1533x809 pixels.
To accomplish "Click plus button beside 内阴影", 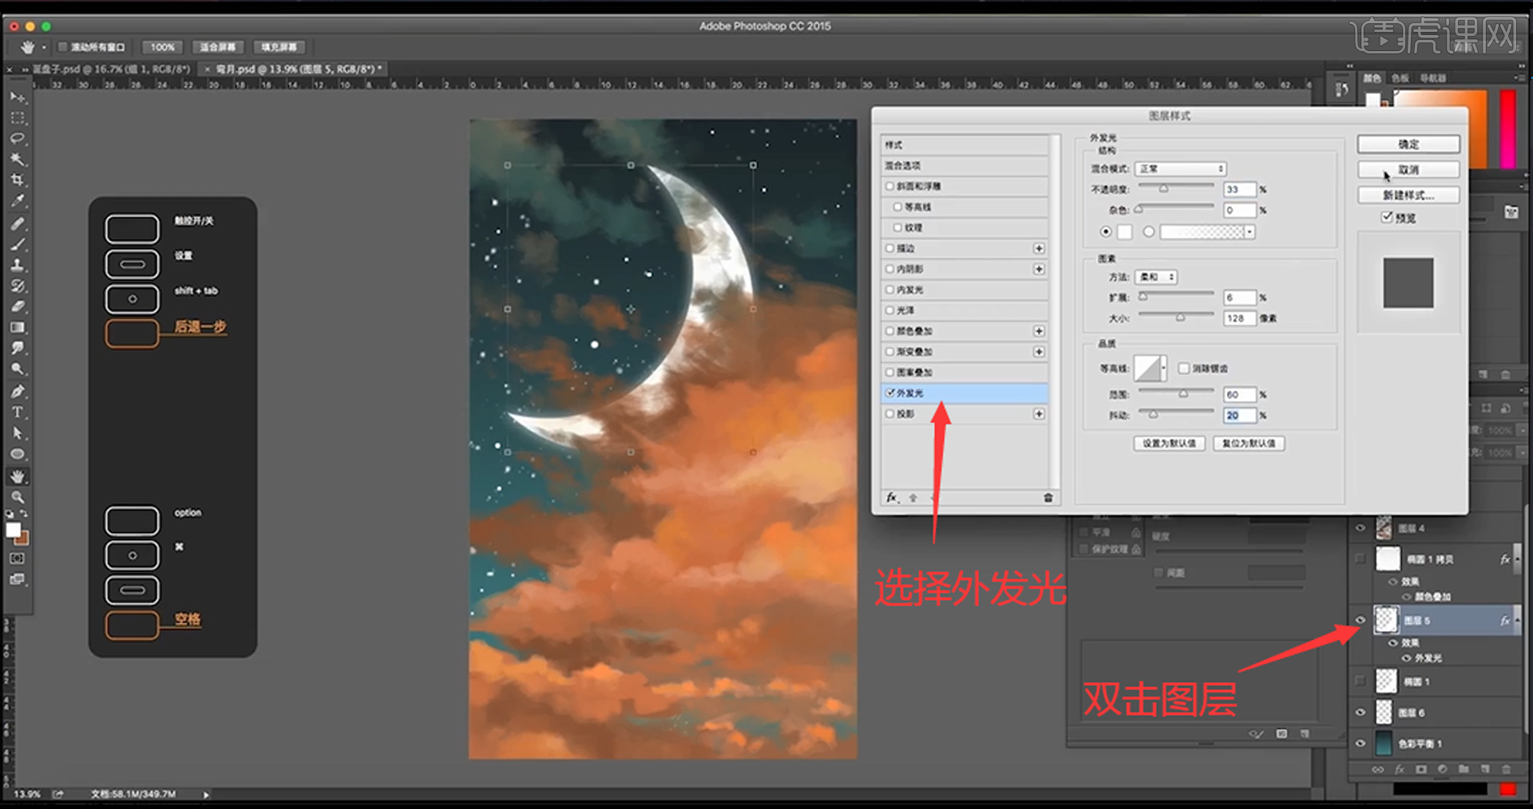I will (1039, 269).
